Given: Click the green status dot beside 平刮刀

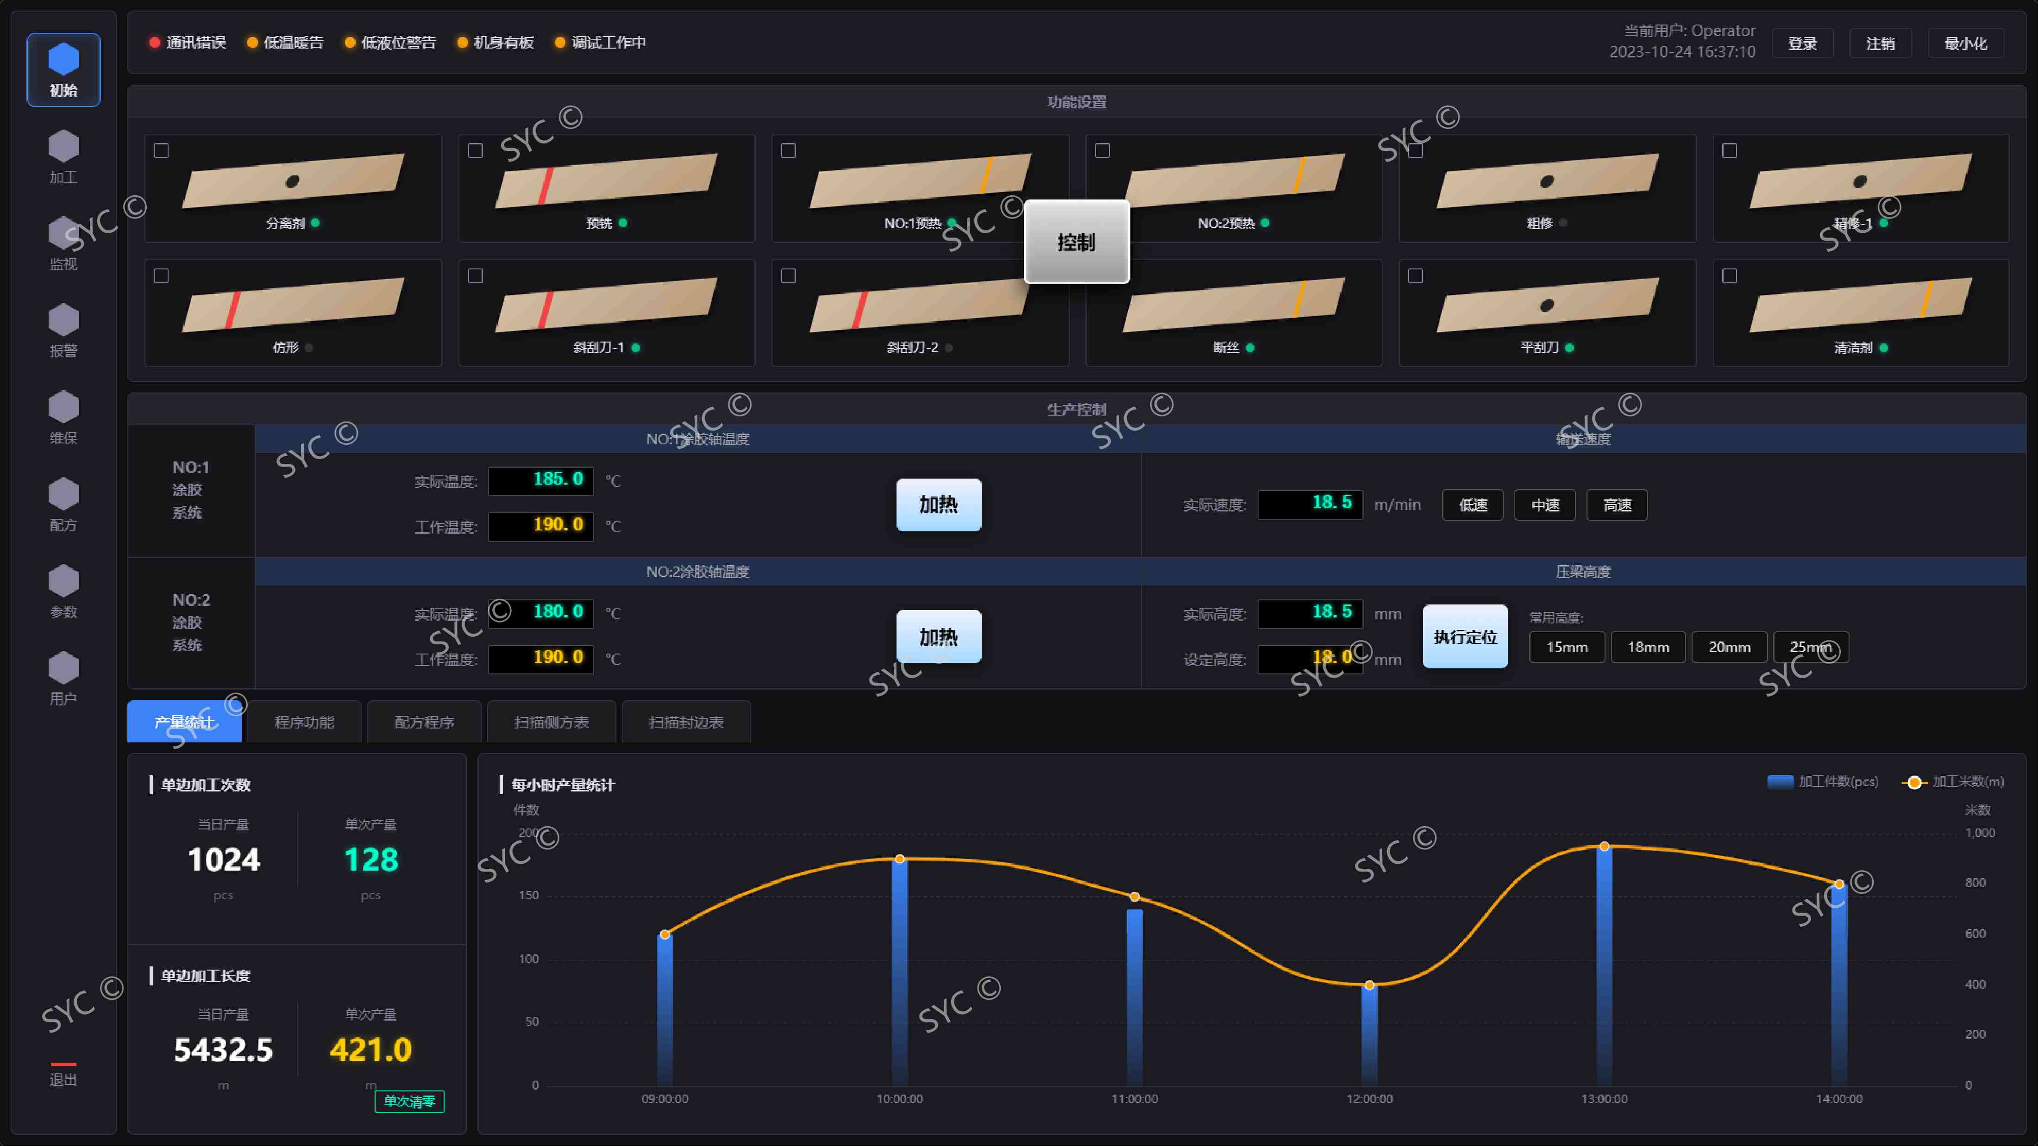Looking at the screenshot, I should 1570,348.
